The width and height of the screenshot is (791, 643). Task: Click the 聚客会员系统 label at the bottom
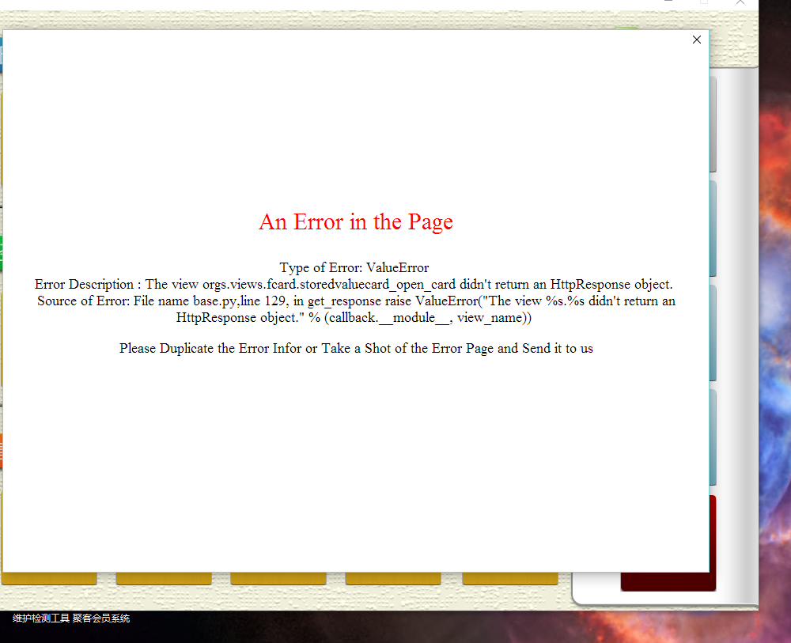tap(101, 618)
